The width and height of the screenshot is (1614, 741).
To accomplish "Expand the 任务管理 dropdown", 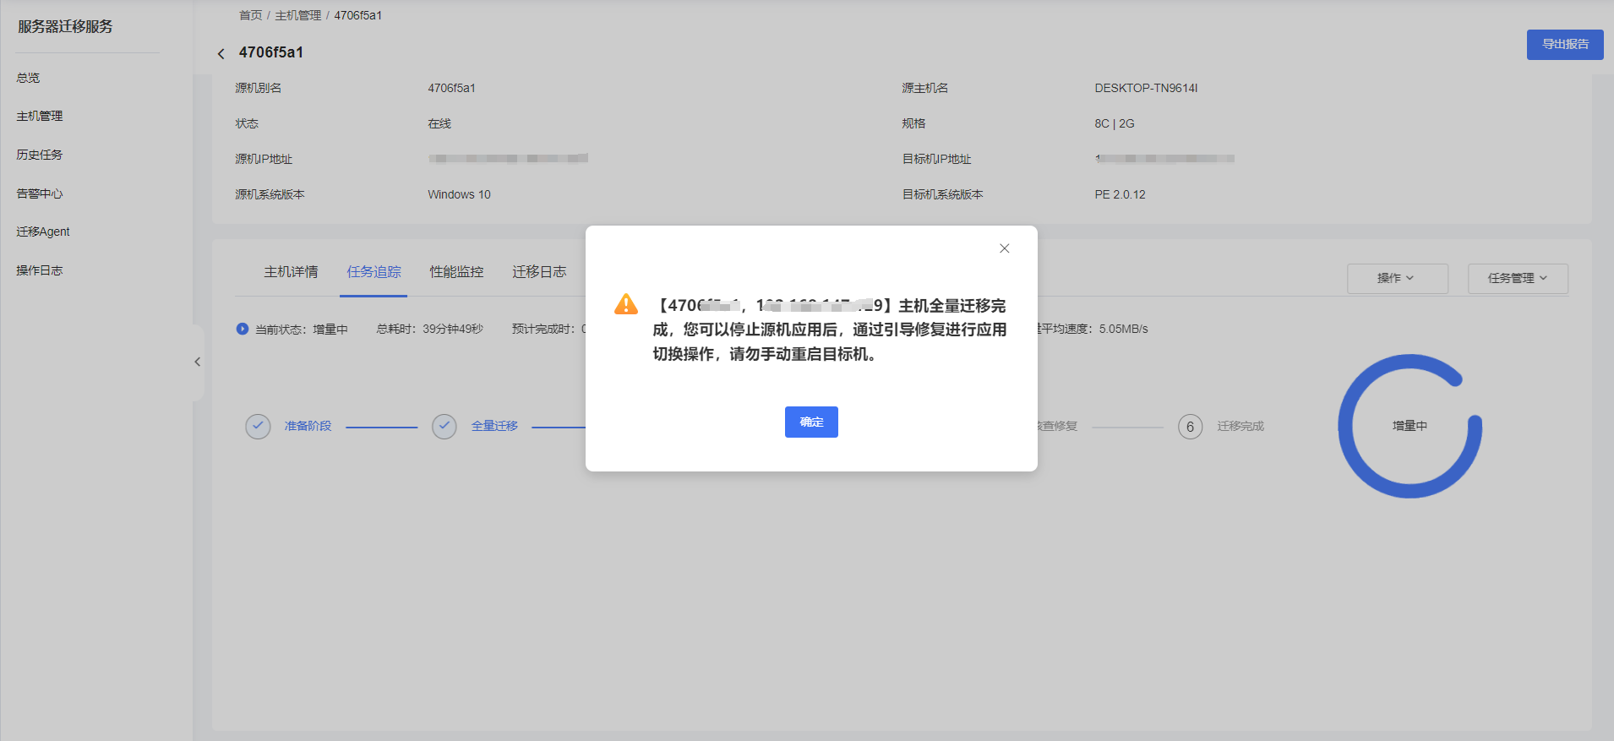I will tap(1517, 278).
